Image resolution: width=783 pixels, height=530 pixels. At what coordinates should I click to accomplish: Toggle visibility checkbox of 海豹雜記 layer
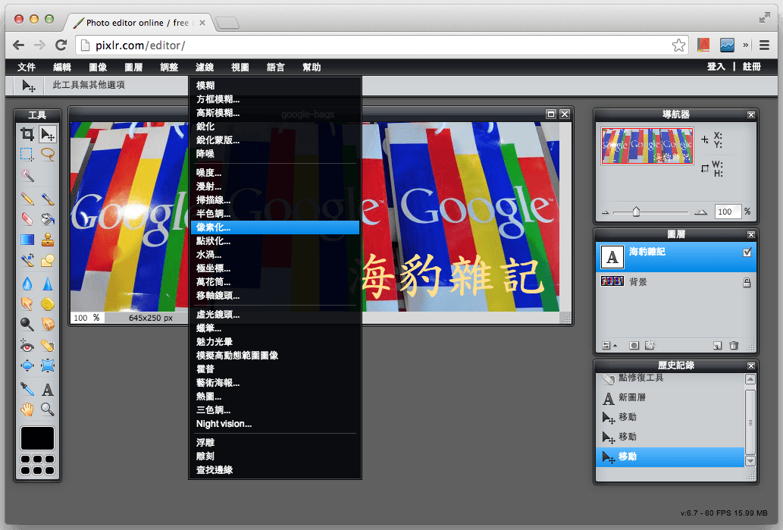tap(747, 253)
